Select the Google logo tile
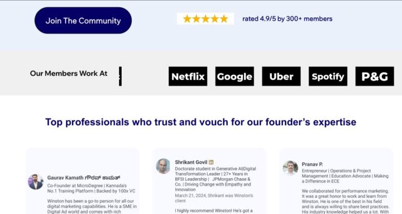The width and height of the screenshot is (402, 214). tap(234, 77)
